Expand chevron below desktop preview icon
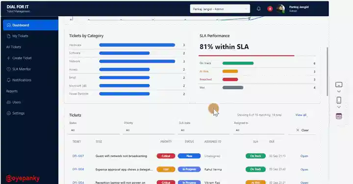This screenshot has width=353, height=184. 339,92
